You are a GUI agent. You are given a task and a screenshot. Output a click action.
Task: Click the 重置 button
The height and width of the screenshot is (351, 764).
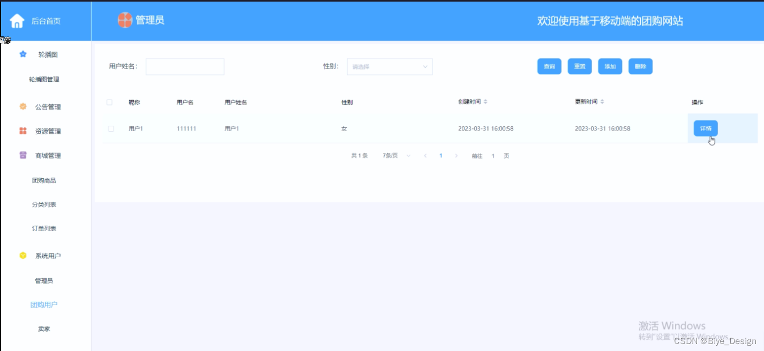pos(580,66)
